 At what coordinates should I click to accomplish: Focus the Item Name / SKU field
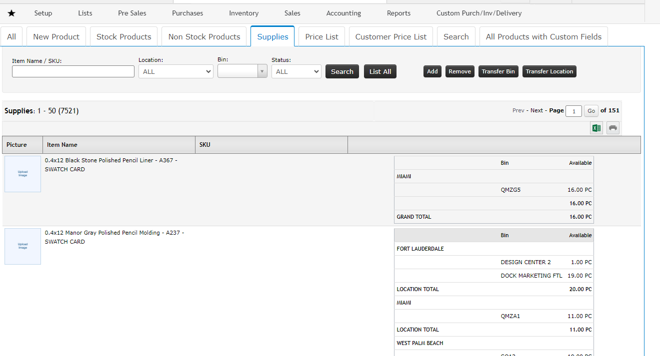[73, 71]
